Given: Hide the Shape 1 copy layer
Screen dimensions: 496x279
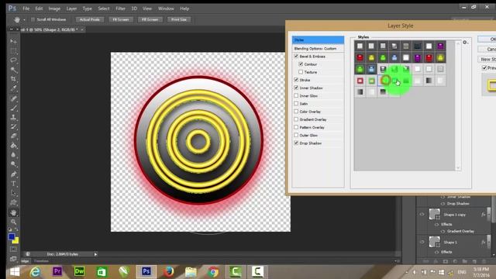Looking at the screenshot, I should point(422,214).
